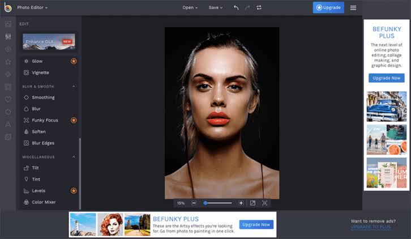Click the Enhance DLX thumbnail

(x=49, y=41)
